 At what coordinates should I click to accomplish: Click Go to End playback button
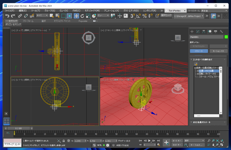(158, 140)
